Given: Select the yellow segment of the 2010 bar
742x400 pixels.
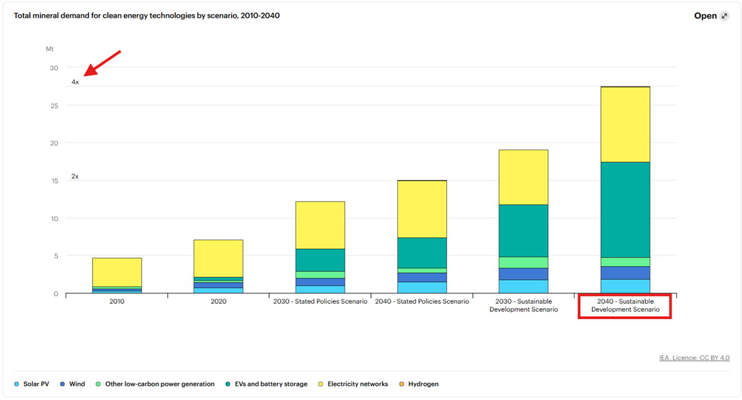Looking at the screenshot, I should 117,272.
